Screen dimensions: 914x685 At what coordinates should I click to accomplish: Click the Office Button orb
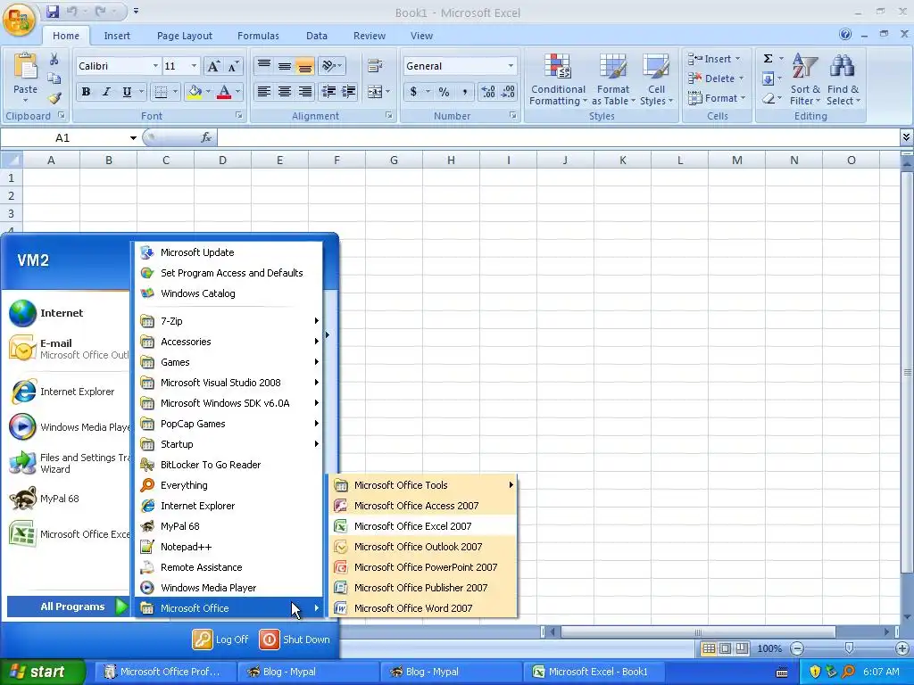18,19
